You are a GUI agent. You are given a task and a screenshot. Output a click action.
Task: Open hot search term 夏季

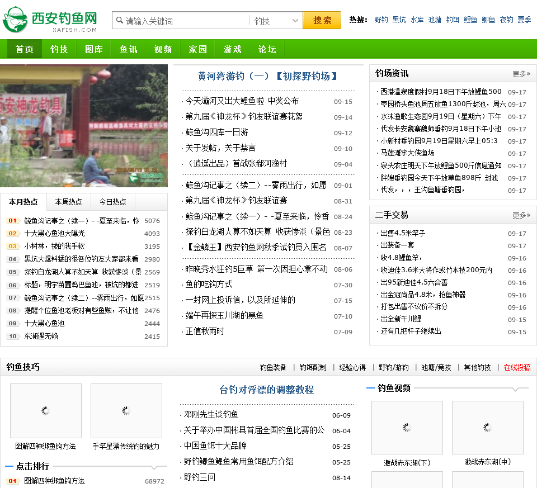(x=524, y=20)
